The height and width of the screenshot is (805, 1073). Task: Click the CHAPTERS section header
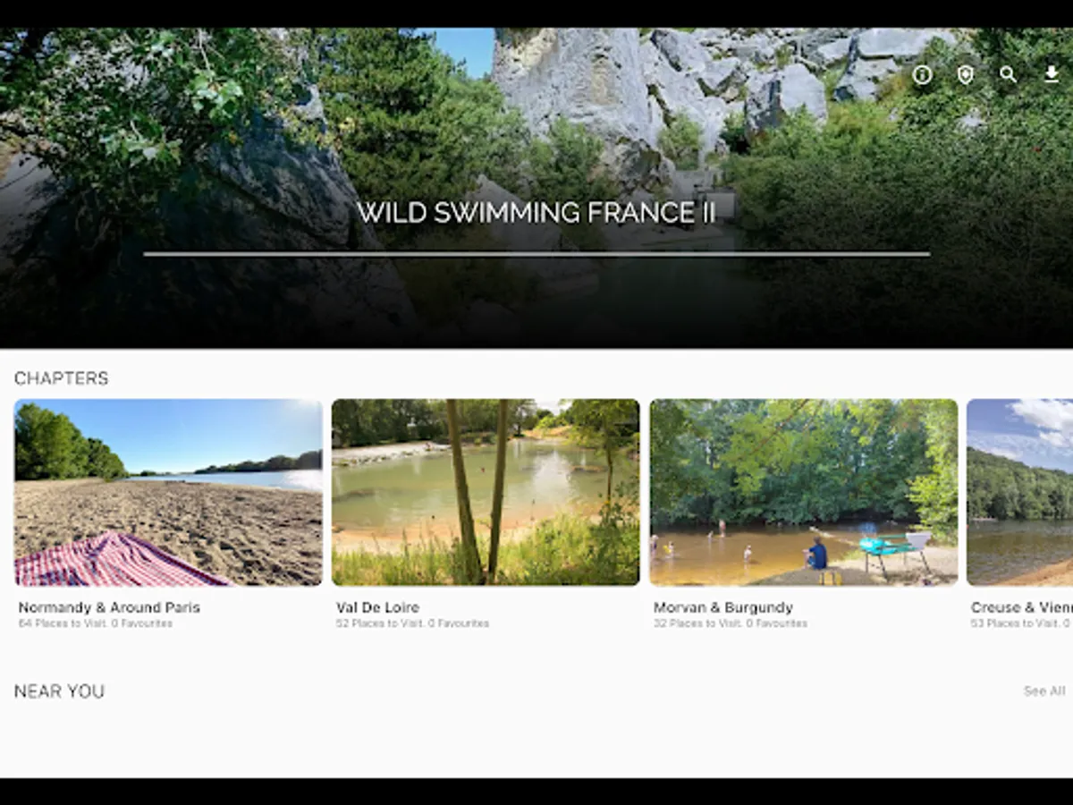(61, 378)
